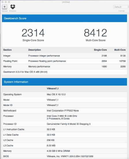Click 'Memory performance' description
Image resolution: width=129 pixels, height=159 pixels.
click(x=39, y=67)
